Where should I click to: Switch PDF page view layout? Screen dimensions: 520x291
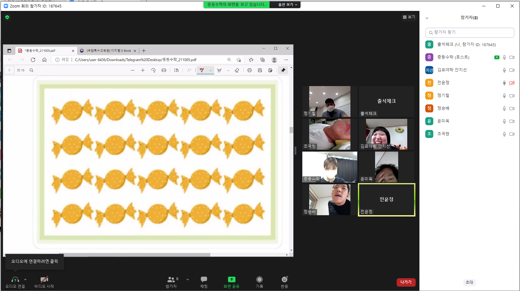(x=176, y=70)
